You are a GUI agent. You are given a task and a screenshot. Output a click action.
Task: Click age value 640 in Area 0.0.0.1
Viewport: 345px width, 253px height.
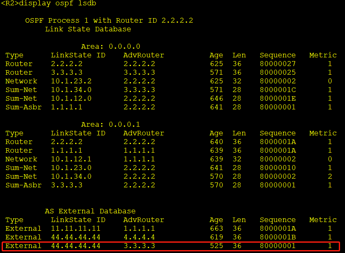(x=217, y=142)
